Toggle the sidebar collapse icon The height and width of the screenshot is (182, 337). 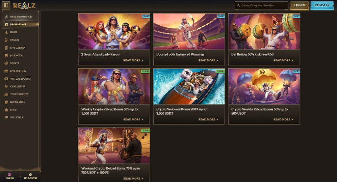6,5
